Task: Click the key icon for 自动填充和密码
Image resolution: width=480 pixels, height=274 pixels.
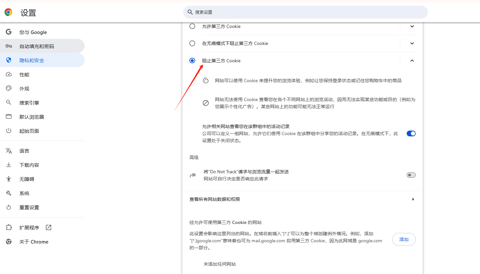Action: [9, 46]
